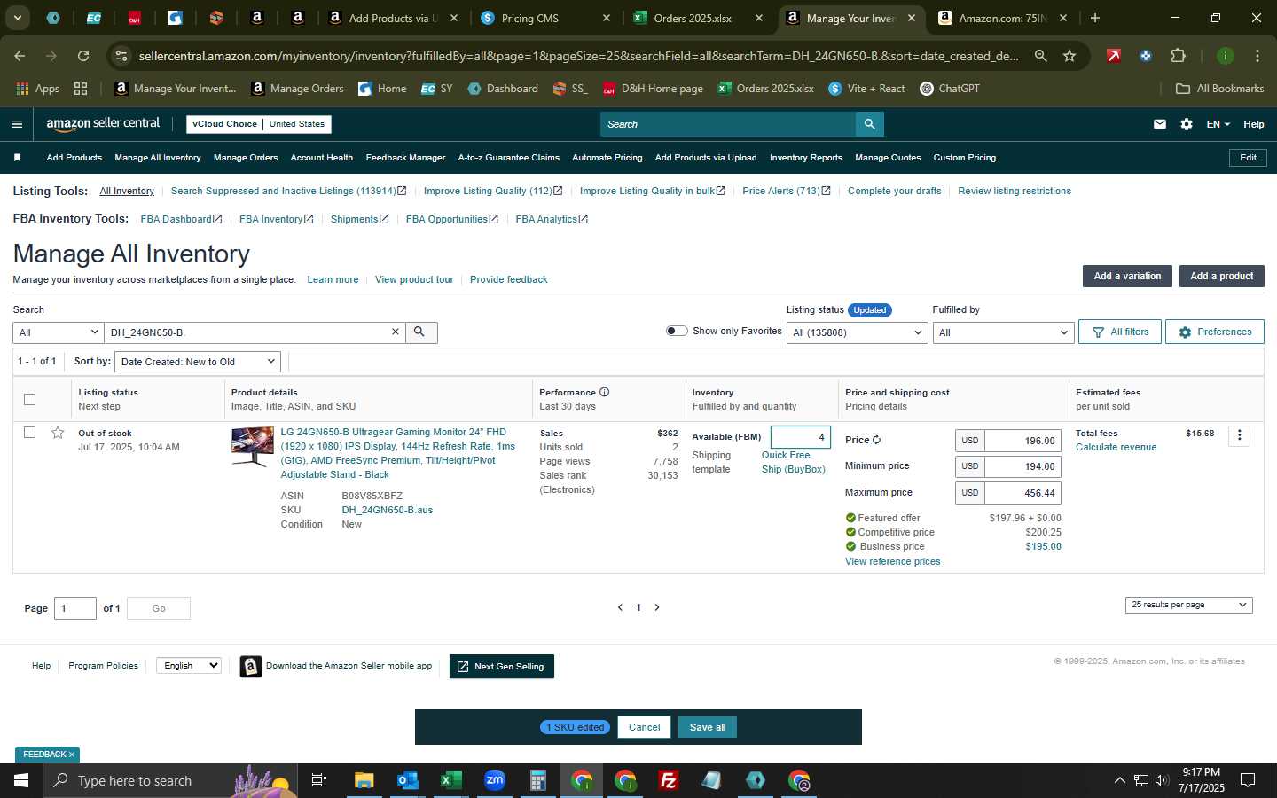This screenshot has height=798, width=1277.
Task: Open the English language dropdown in footer
Action: click(x=188, y=666)
